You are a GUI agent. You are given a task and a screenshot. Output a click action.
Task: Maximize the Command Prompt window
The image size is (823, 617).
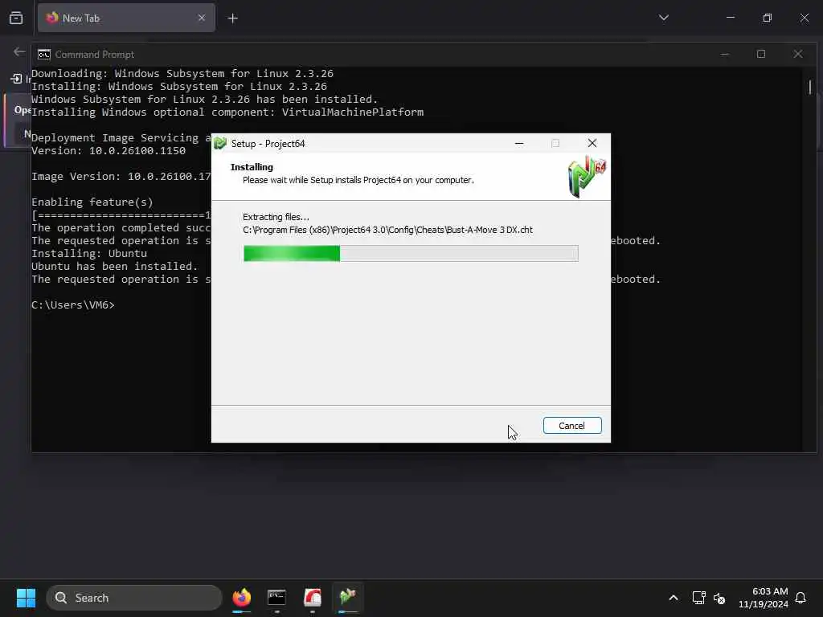coord(761,54)
